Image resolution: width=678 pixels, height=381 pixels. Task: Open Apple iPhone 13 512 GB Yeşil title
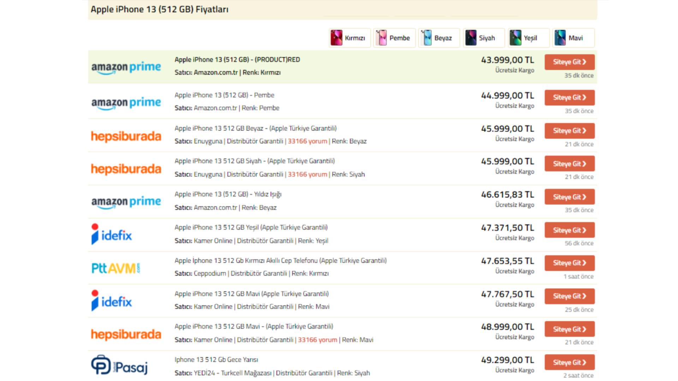click(x=251, y=228)
